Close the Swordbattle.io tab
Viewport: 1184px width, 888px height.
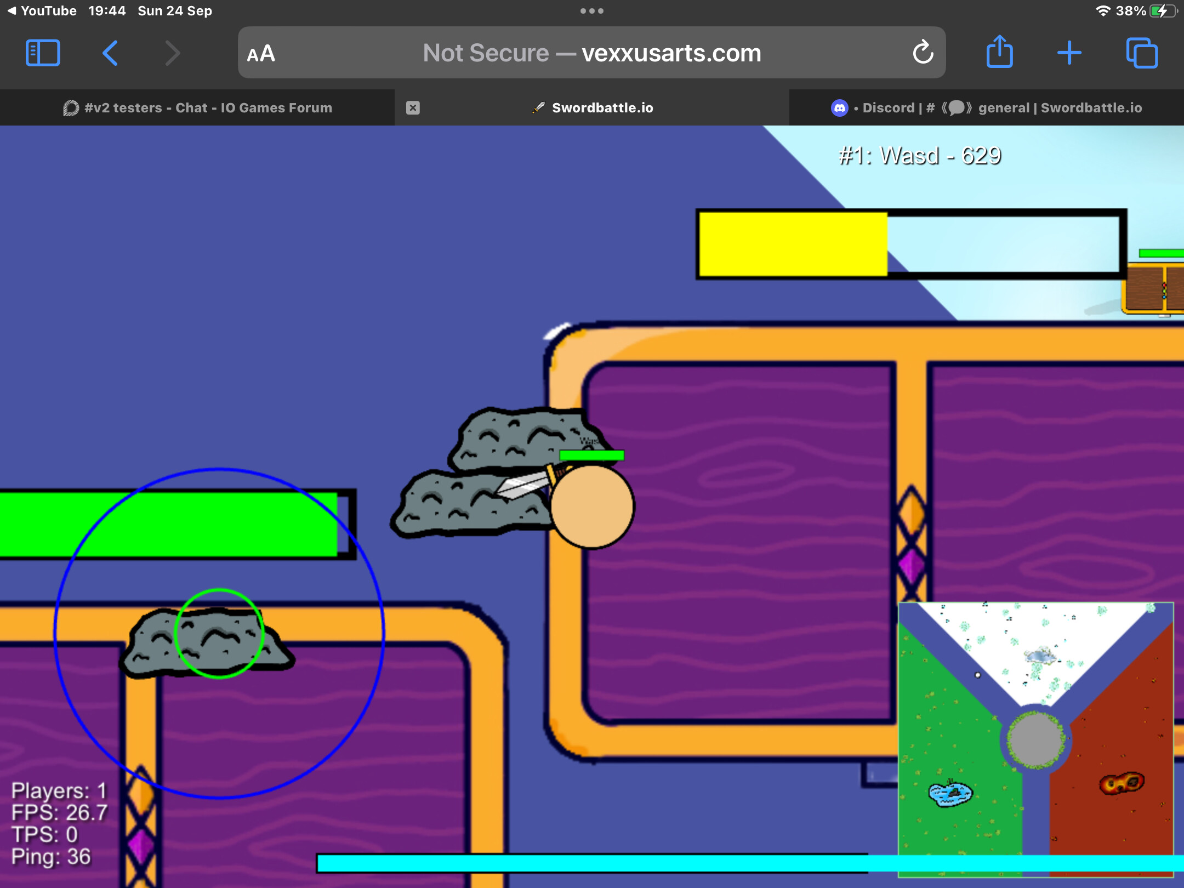pyautogui.click(x=413, y=108)
